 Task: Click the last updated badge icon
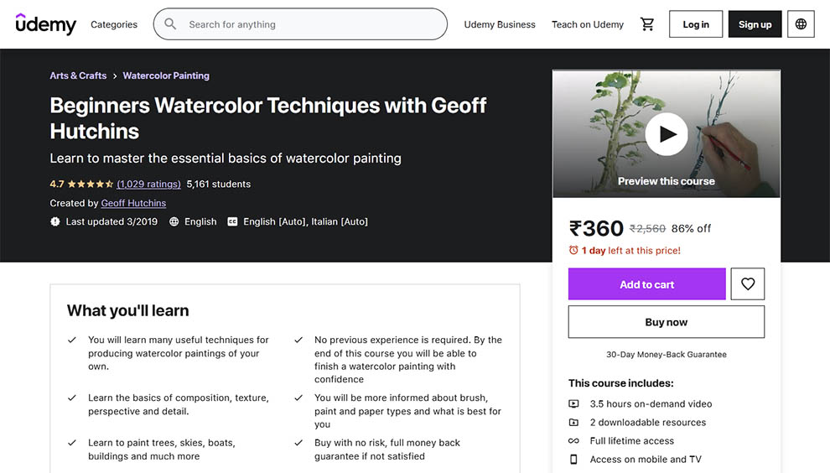tap(55, 221)
